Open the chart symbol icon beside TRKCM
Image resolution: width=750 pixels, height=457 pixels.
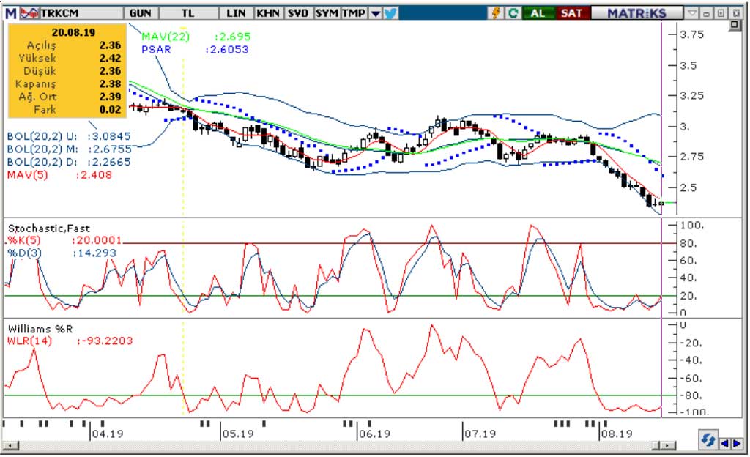click(x=29, y=13)
